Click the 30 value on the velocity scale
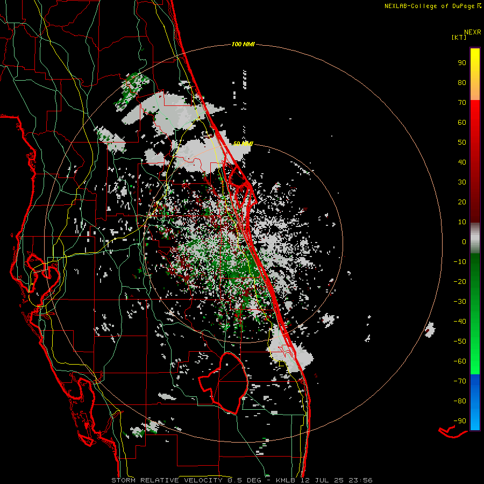The width and height of the screenshot is (484, 484). pos(462,182)
